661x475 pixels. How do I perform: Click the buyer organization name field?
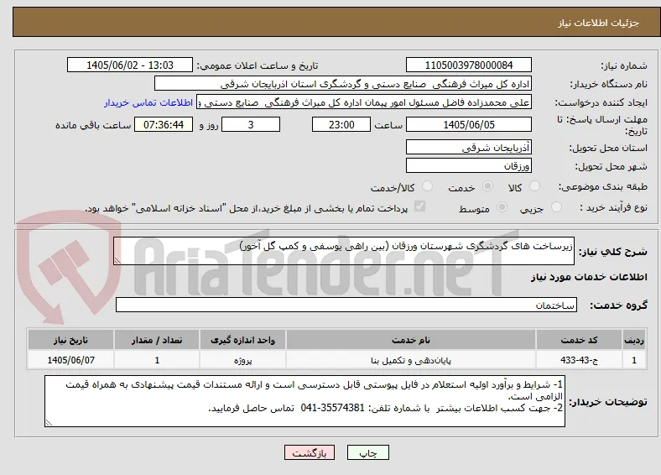tap(343, 84)
